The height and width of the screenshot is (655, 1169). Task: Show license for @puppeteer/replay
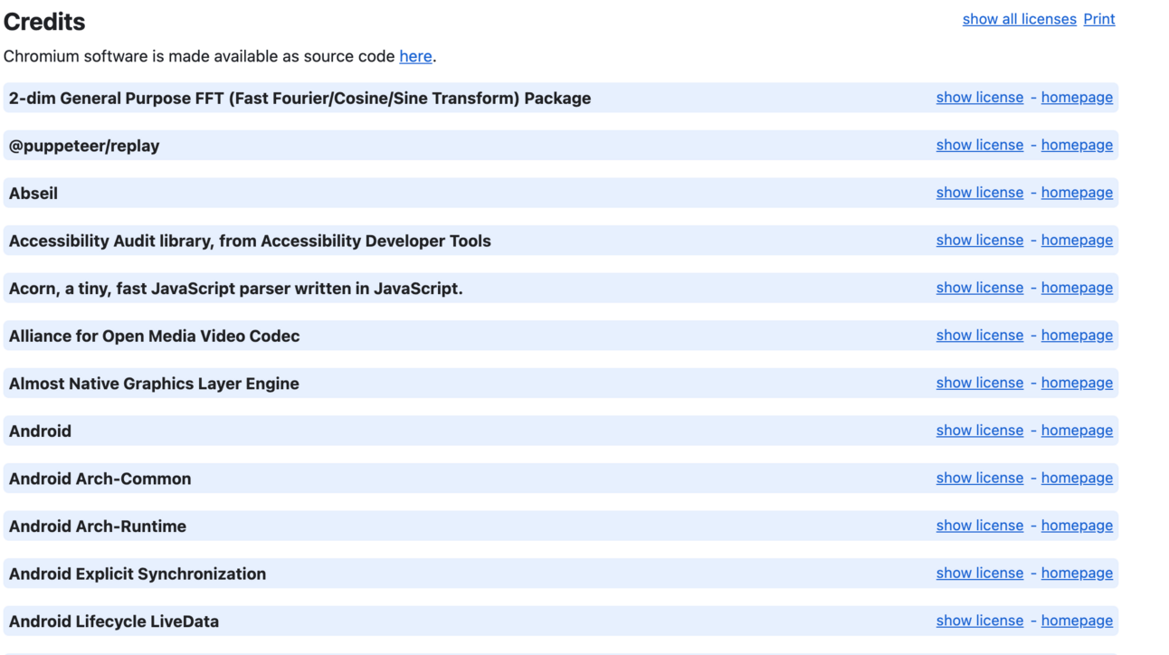pyautogui.click(x=979, y=145)
